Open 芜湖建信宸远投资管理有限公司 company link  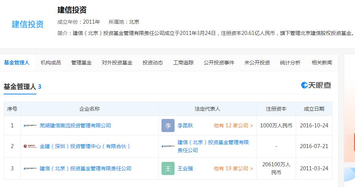coord(75,126)
